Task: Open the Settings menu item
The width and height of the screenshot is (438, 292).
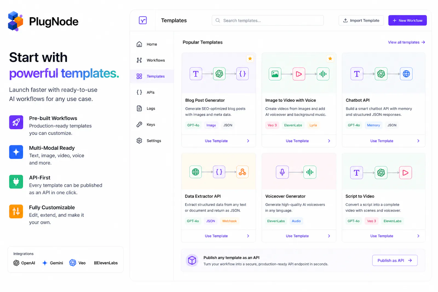Action: coord(152,141)
